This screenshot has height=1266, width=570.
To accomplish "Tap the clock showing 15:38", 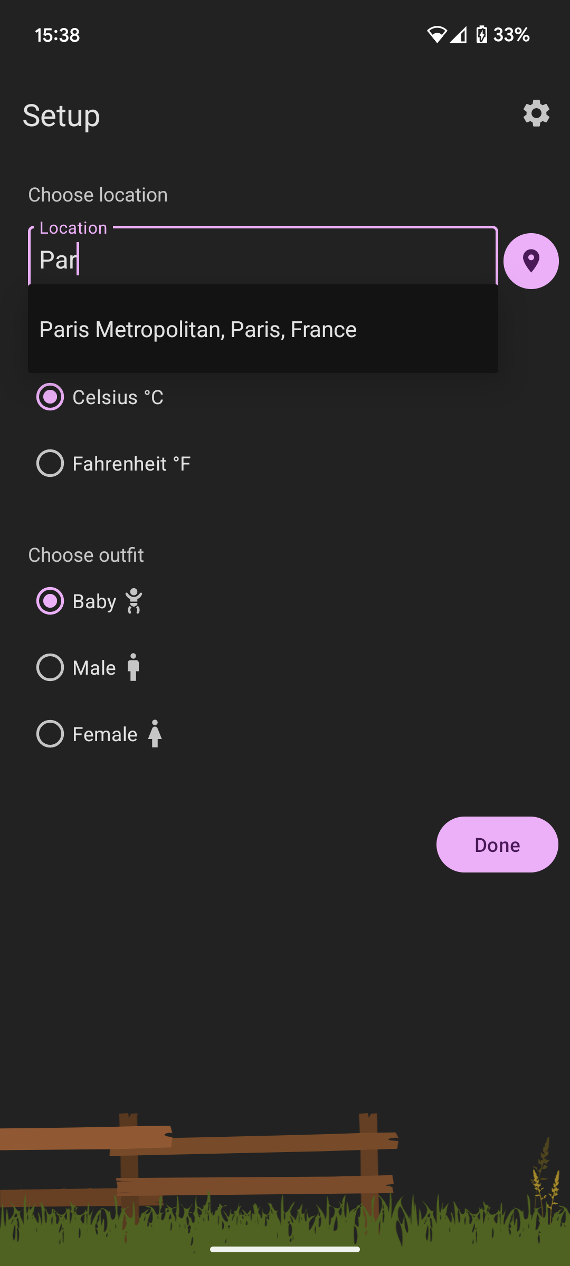I will [58, 35].
